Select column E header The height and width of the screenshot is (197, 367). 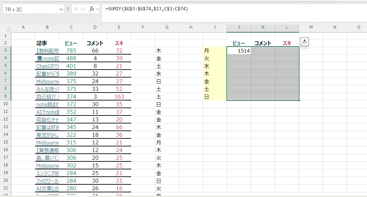(x=119, y=27)
